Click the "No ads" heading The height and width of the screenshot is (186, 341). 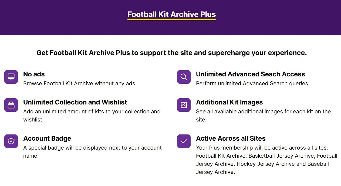coord(34,74)
